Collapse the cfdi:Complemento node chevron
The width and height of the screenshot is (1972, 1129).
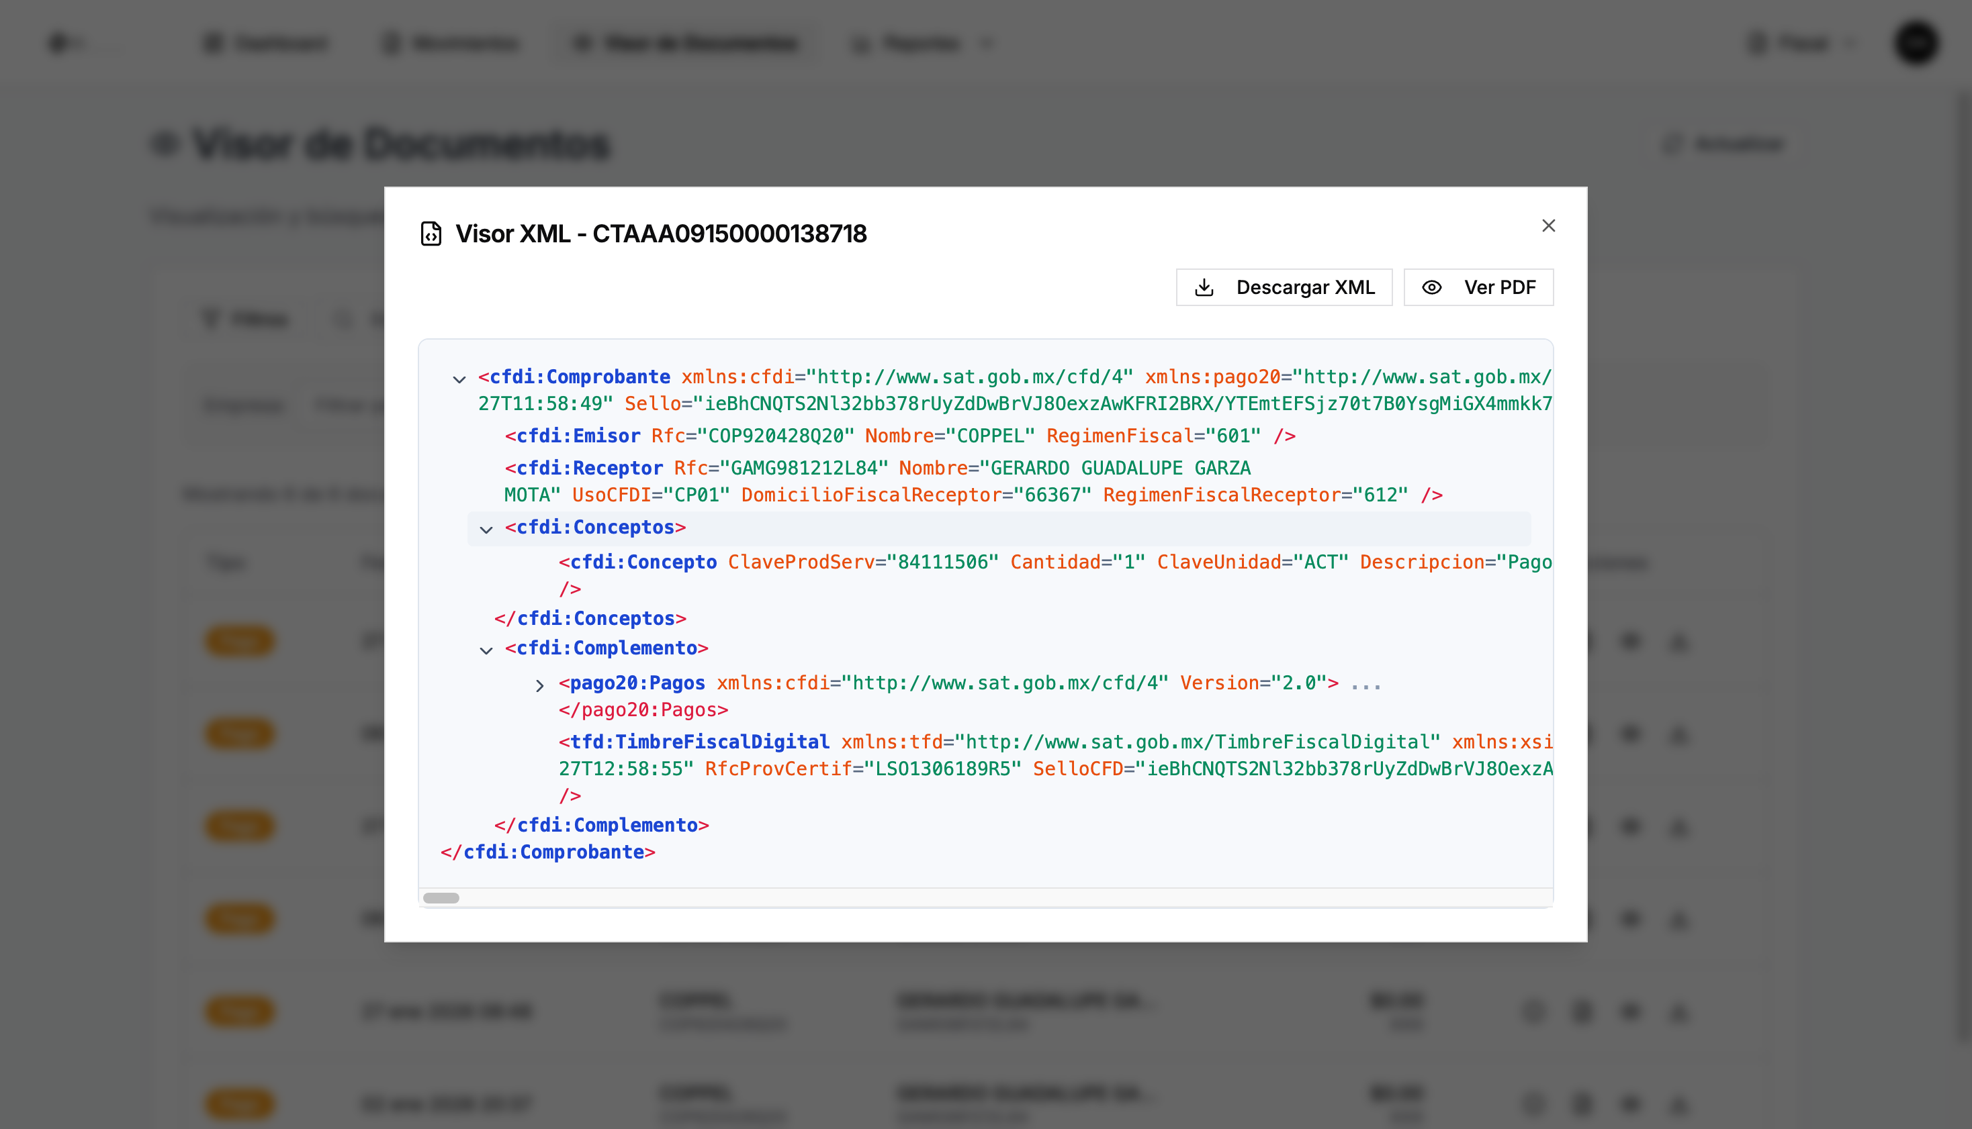486,650
